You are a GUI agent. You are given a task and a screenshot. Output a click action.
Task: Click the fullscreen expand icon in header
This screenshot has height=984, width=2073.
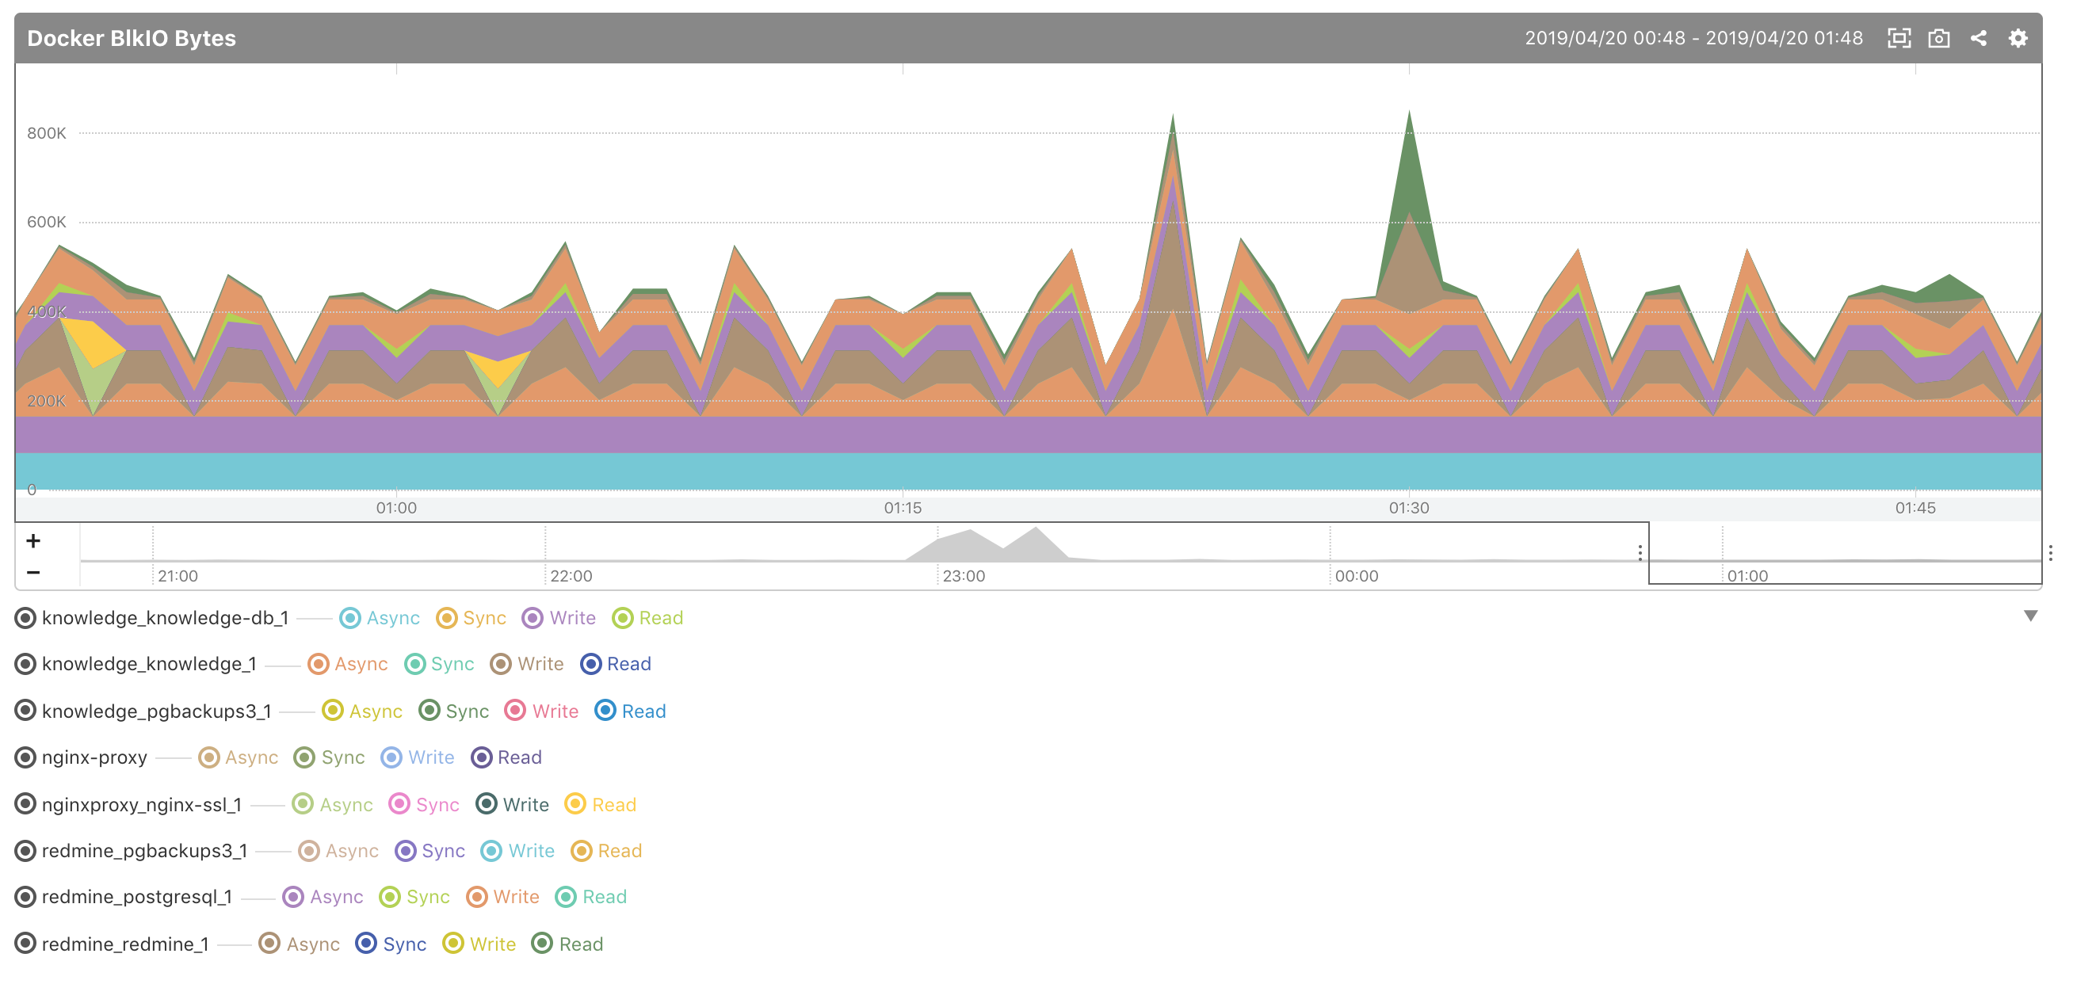coord(1899,38)
